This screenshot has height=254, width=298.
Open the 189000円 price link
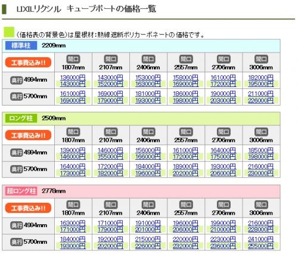[185, 166]
